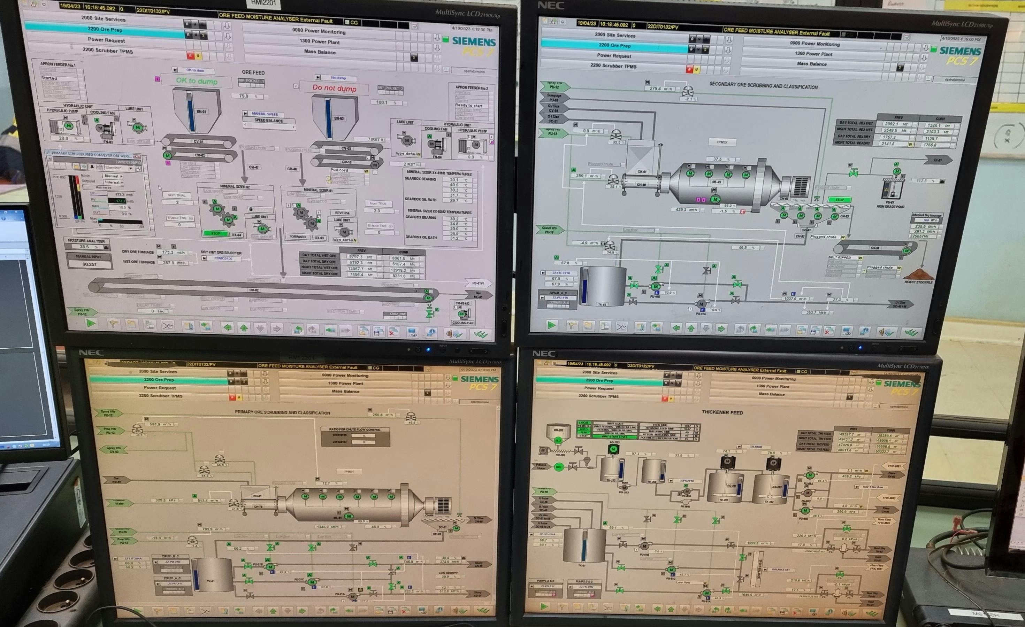Screen dimensions: 1025x627
Task: Open 0000 Power Monitoring area on Thickener Feed screen
Action: point(773,379)
